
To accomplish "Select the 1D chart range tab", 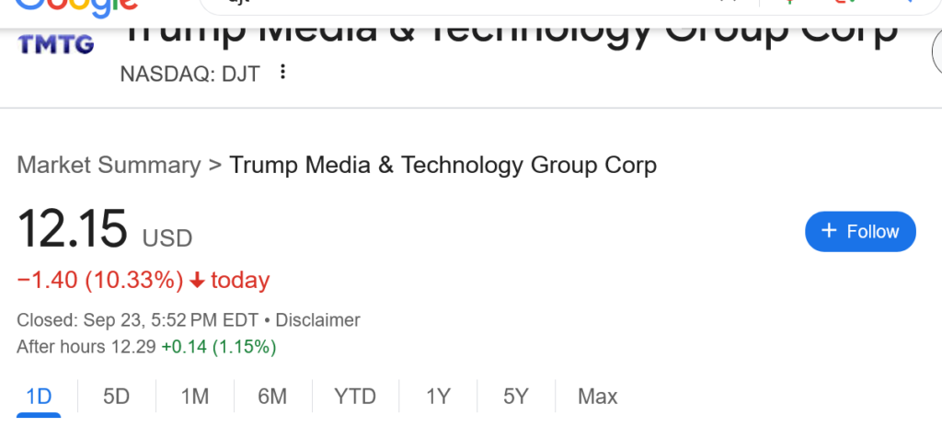I will pyautogui.click(x=39, y=397).
